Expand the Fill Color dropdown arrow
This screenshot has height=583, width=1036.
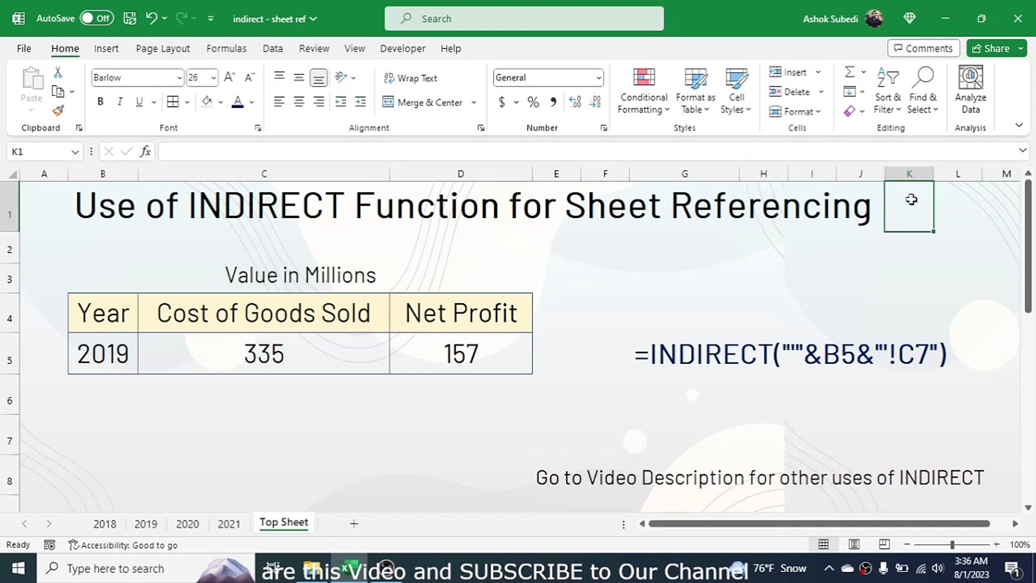219,102
